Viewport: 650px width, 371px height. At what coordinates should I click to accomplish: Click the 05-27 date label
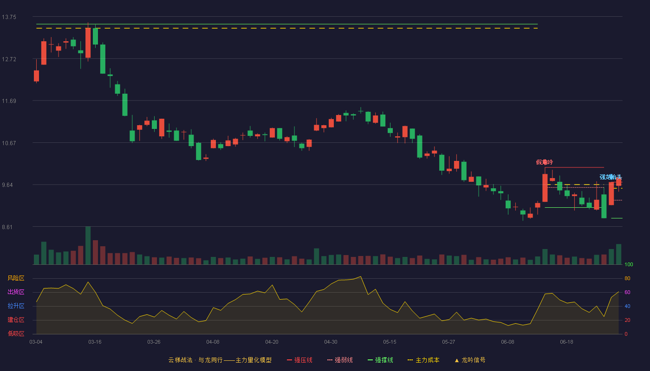click(448, 342)
